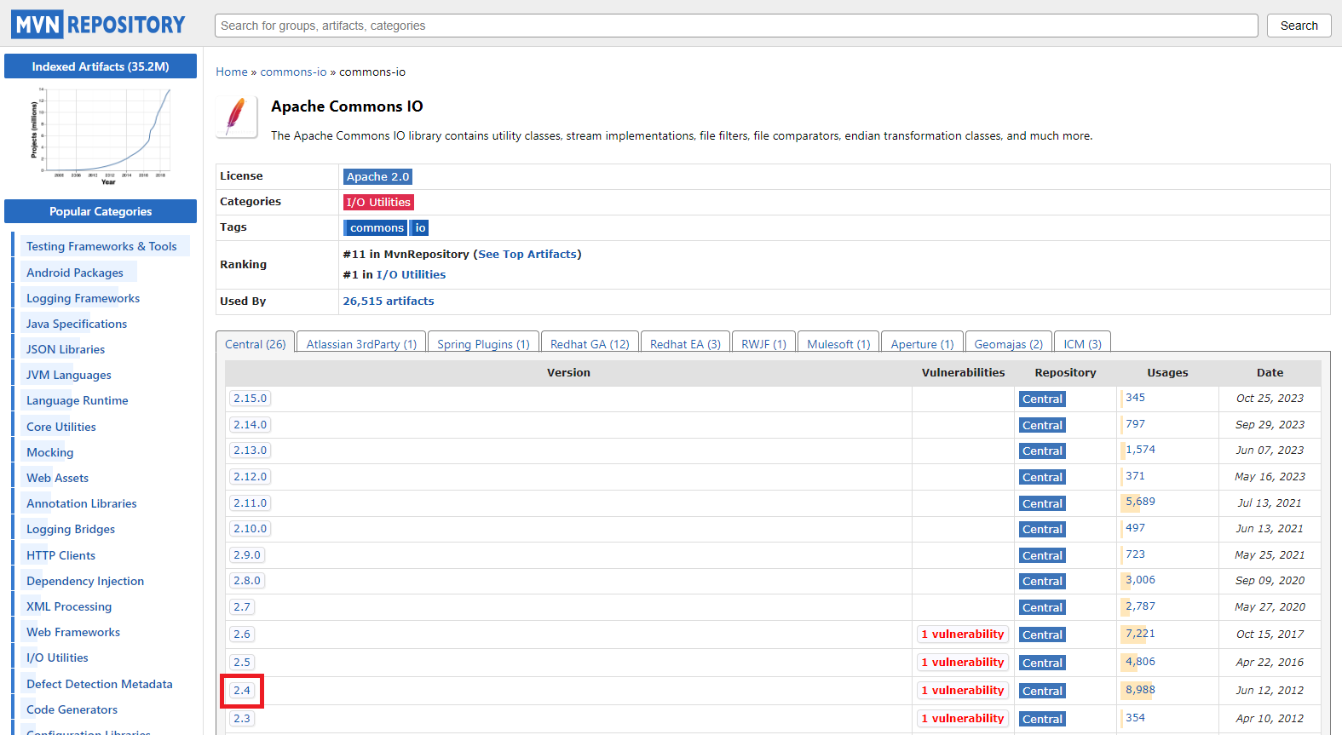1342x735 pixels.
Task: Open version 2.9.0
Action: pyautogui.click(x=247, y=555)
